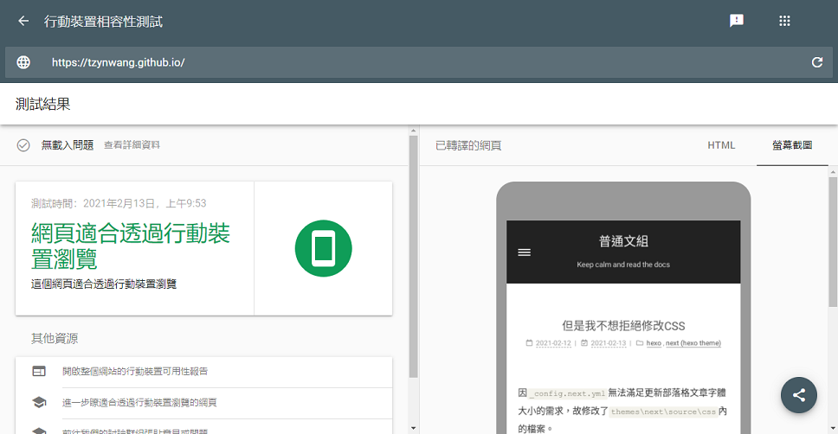The width and height of the screenshot is (838, 434).
Task: Click the left results panel scrollbar thumb
Action: tap(413, 256)
